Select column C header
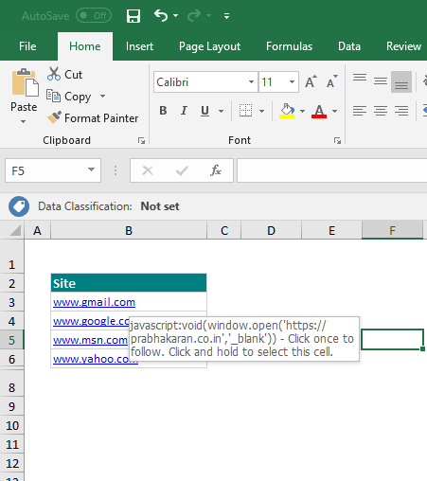Screen dimensions: 427x481 coord(224,230)
